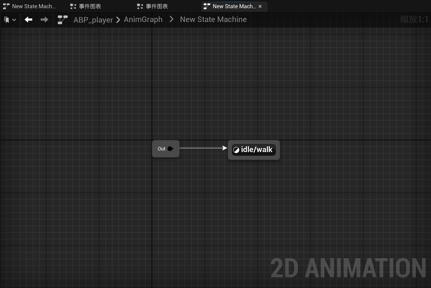Click the ABP_player breadcrumb link
The height and width of the screenshot is (288, 431).
[x=93, y=20]
